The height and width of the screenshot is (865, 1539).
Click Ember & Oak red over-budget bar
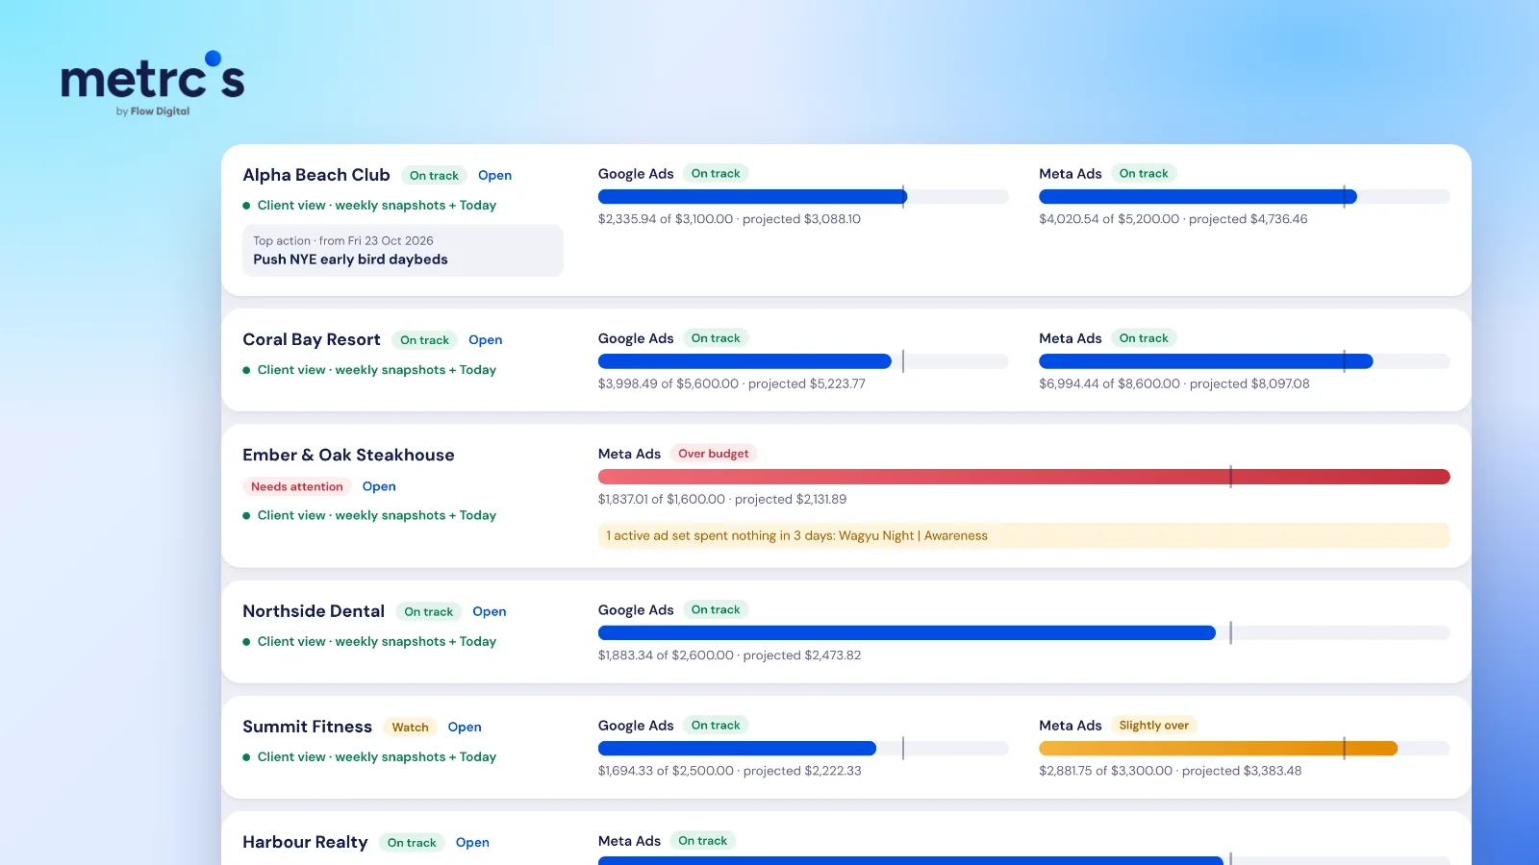tap(1024, 477)
